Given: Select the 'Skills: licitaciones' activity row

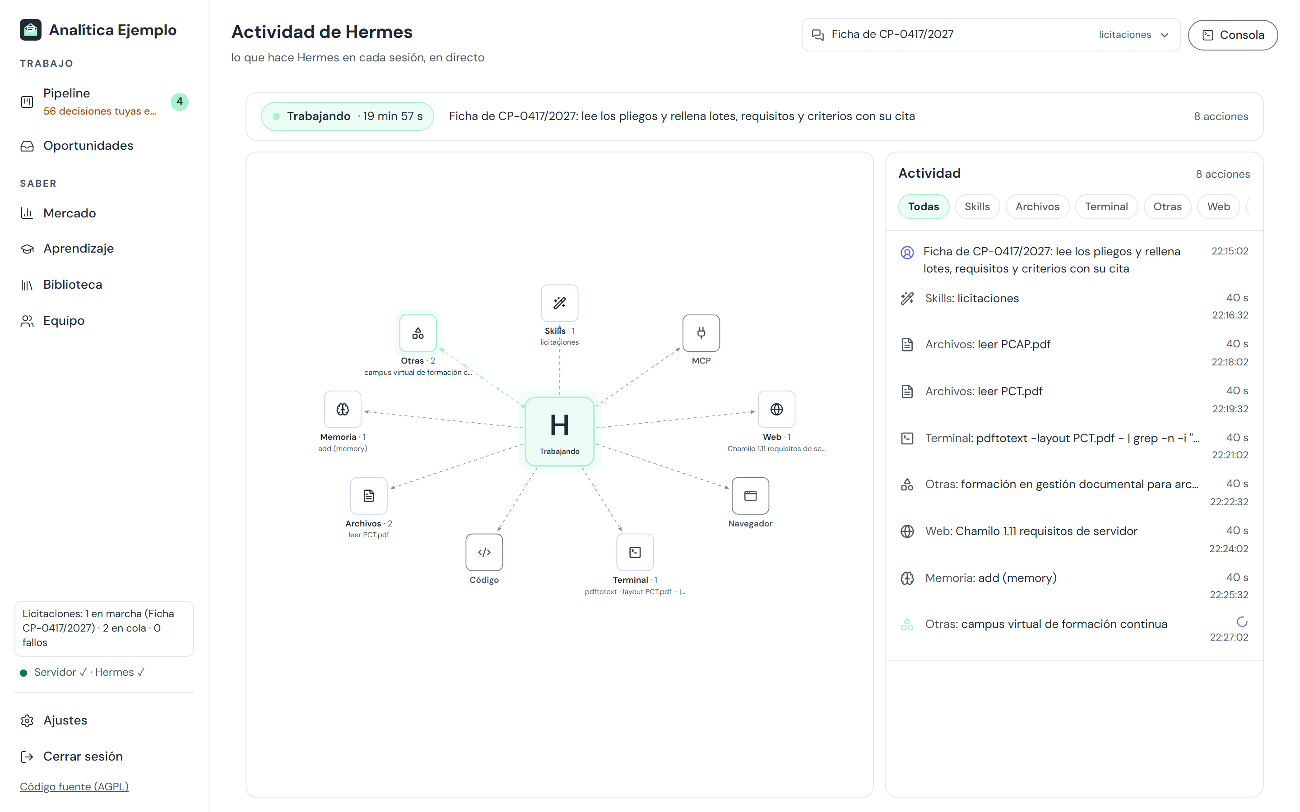Looking at the screenshot, I should [x=1074, y=306].
